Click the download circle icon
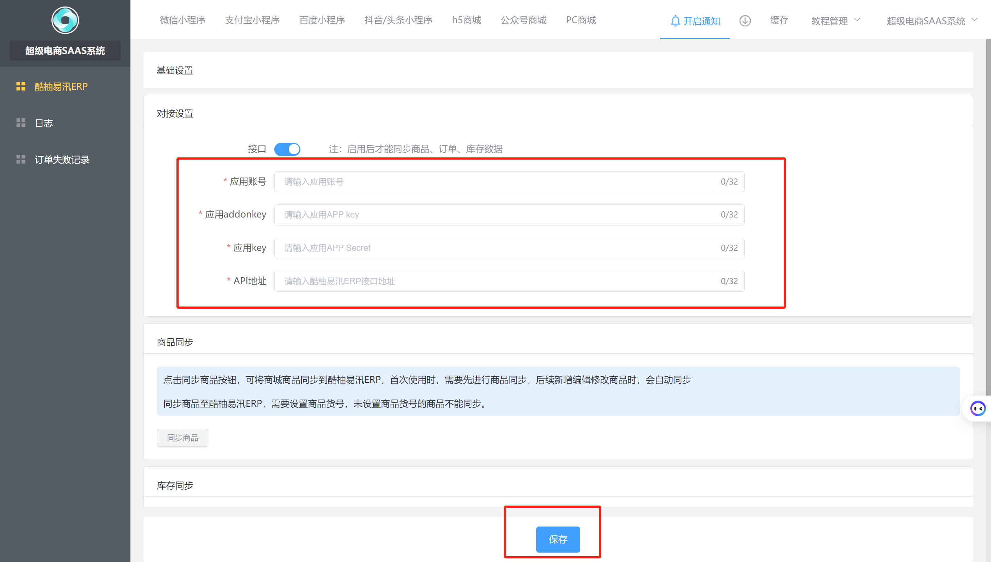991x562 pixels. pyautogui.click(x=745, y=21)
